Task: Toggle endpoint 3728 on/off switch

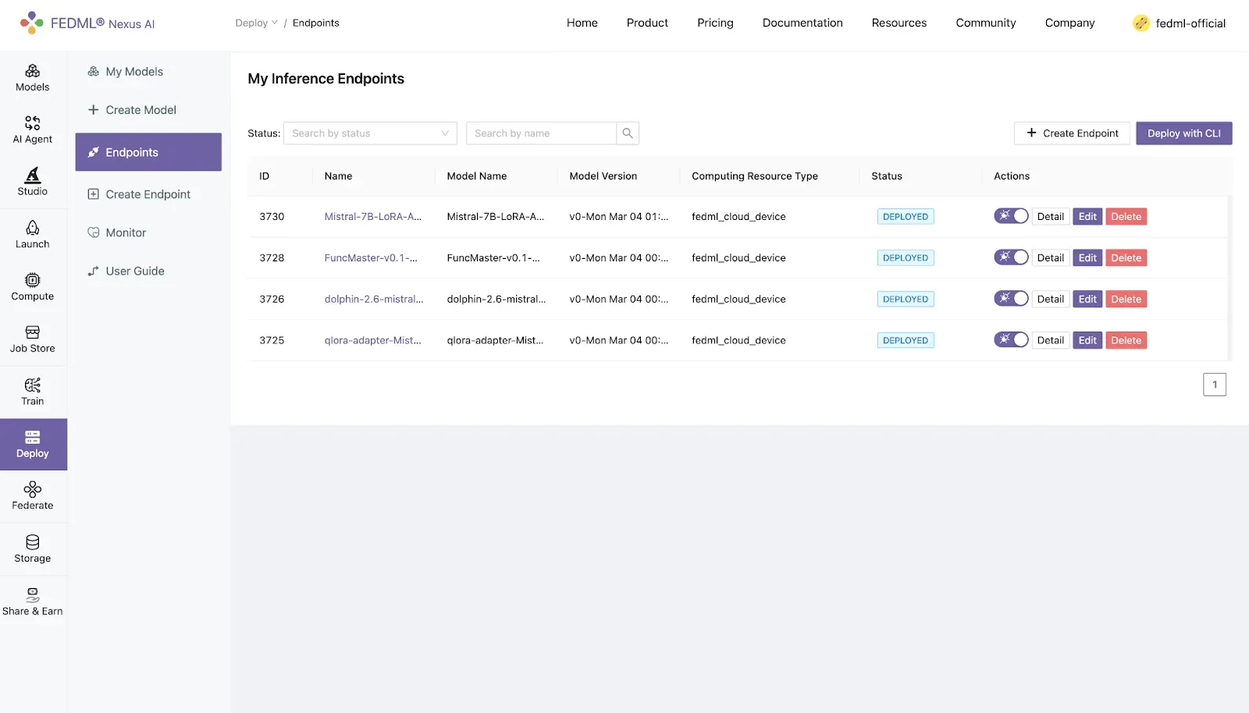Action: point(1011,257)
